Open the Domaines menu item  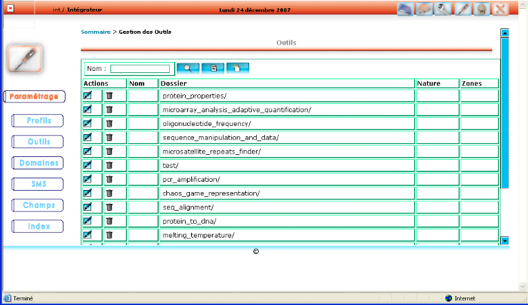tap(37, 163)
